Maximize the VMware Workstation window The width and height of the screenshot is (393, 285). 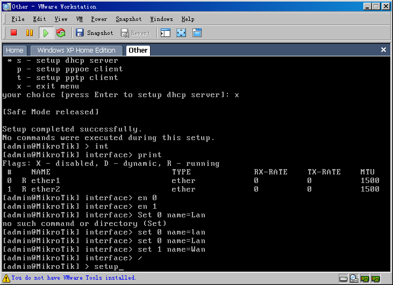pos(376,6)
